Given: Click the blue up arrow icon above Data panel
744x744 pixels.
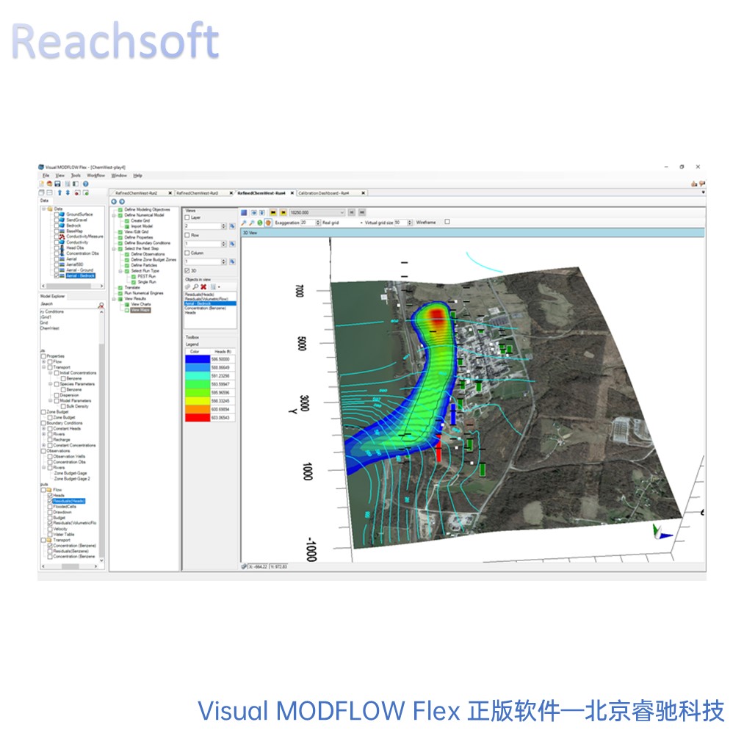Looking at the screenshot, I should click(59, 192).
